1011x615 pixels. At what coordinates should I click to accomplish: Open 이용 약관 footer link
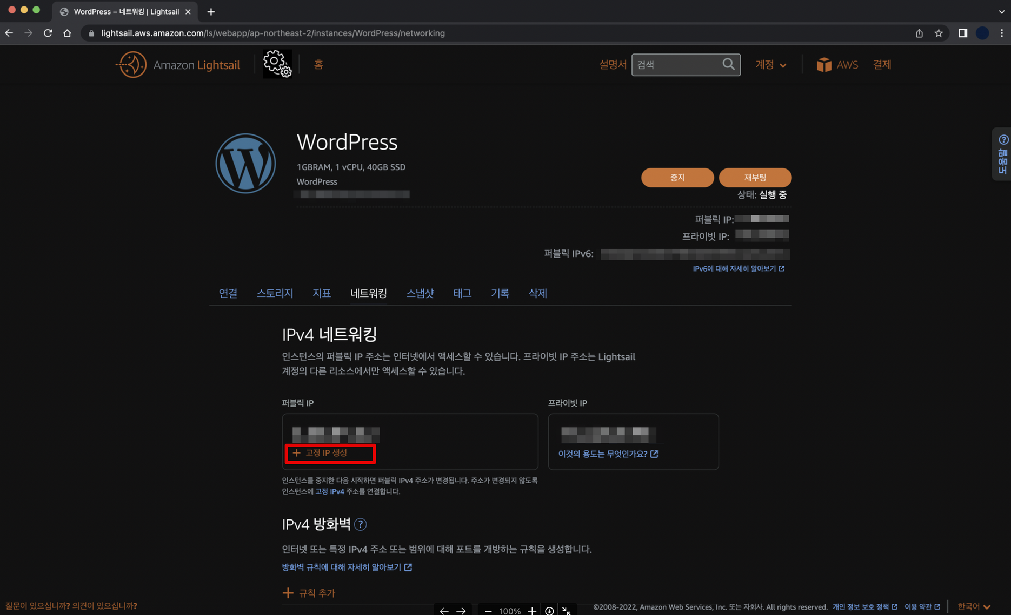[x=922, y=607]
